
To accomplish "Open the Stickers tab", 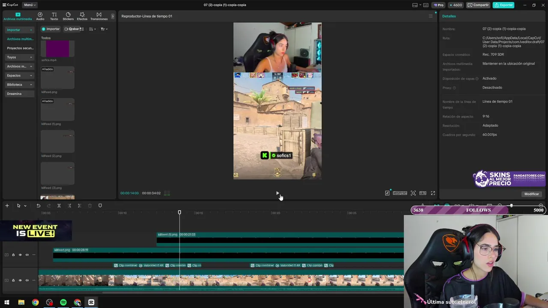I will pos(68,16).
